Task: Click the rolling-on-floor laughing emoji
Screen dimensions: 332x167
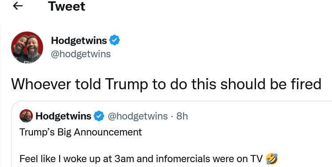Action: [272, 159]
